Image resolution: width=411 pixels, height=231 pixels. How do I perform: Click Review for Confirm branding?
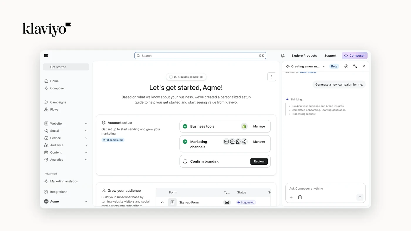(259, 162)
